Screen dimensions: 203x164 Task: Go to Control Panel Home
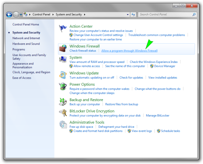pyautogui.click(x=26, y=24)
